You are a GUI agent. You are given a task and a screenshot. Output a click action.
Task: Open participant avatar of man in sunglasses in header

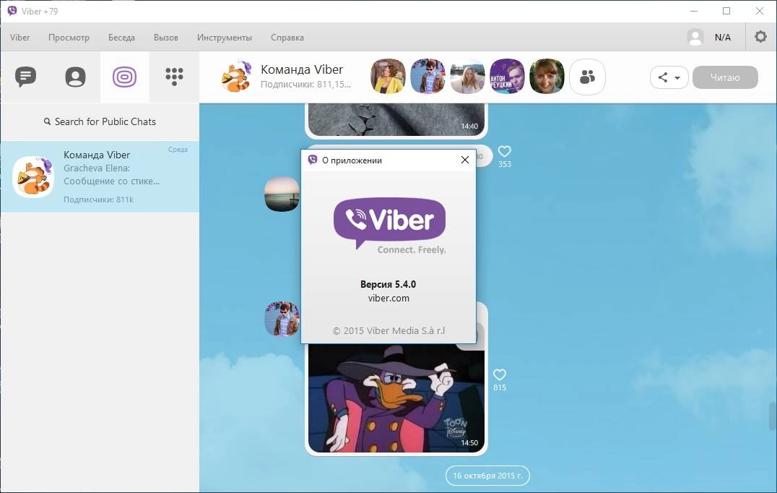427,77
